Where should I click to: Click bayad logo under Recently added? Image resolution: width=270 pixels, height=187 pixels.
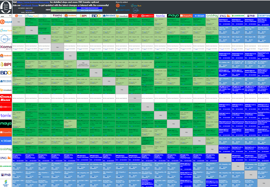click(x=121, y=5)
